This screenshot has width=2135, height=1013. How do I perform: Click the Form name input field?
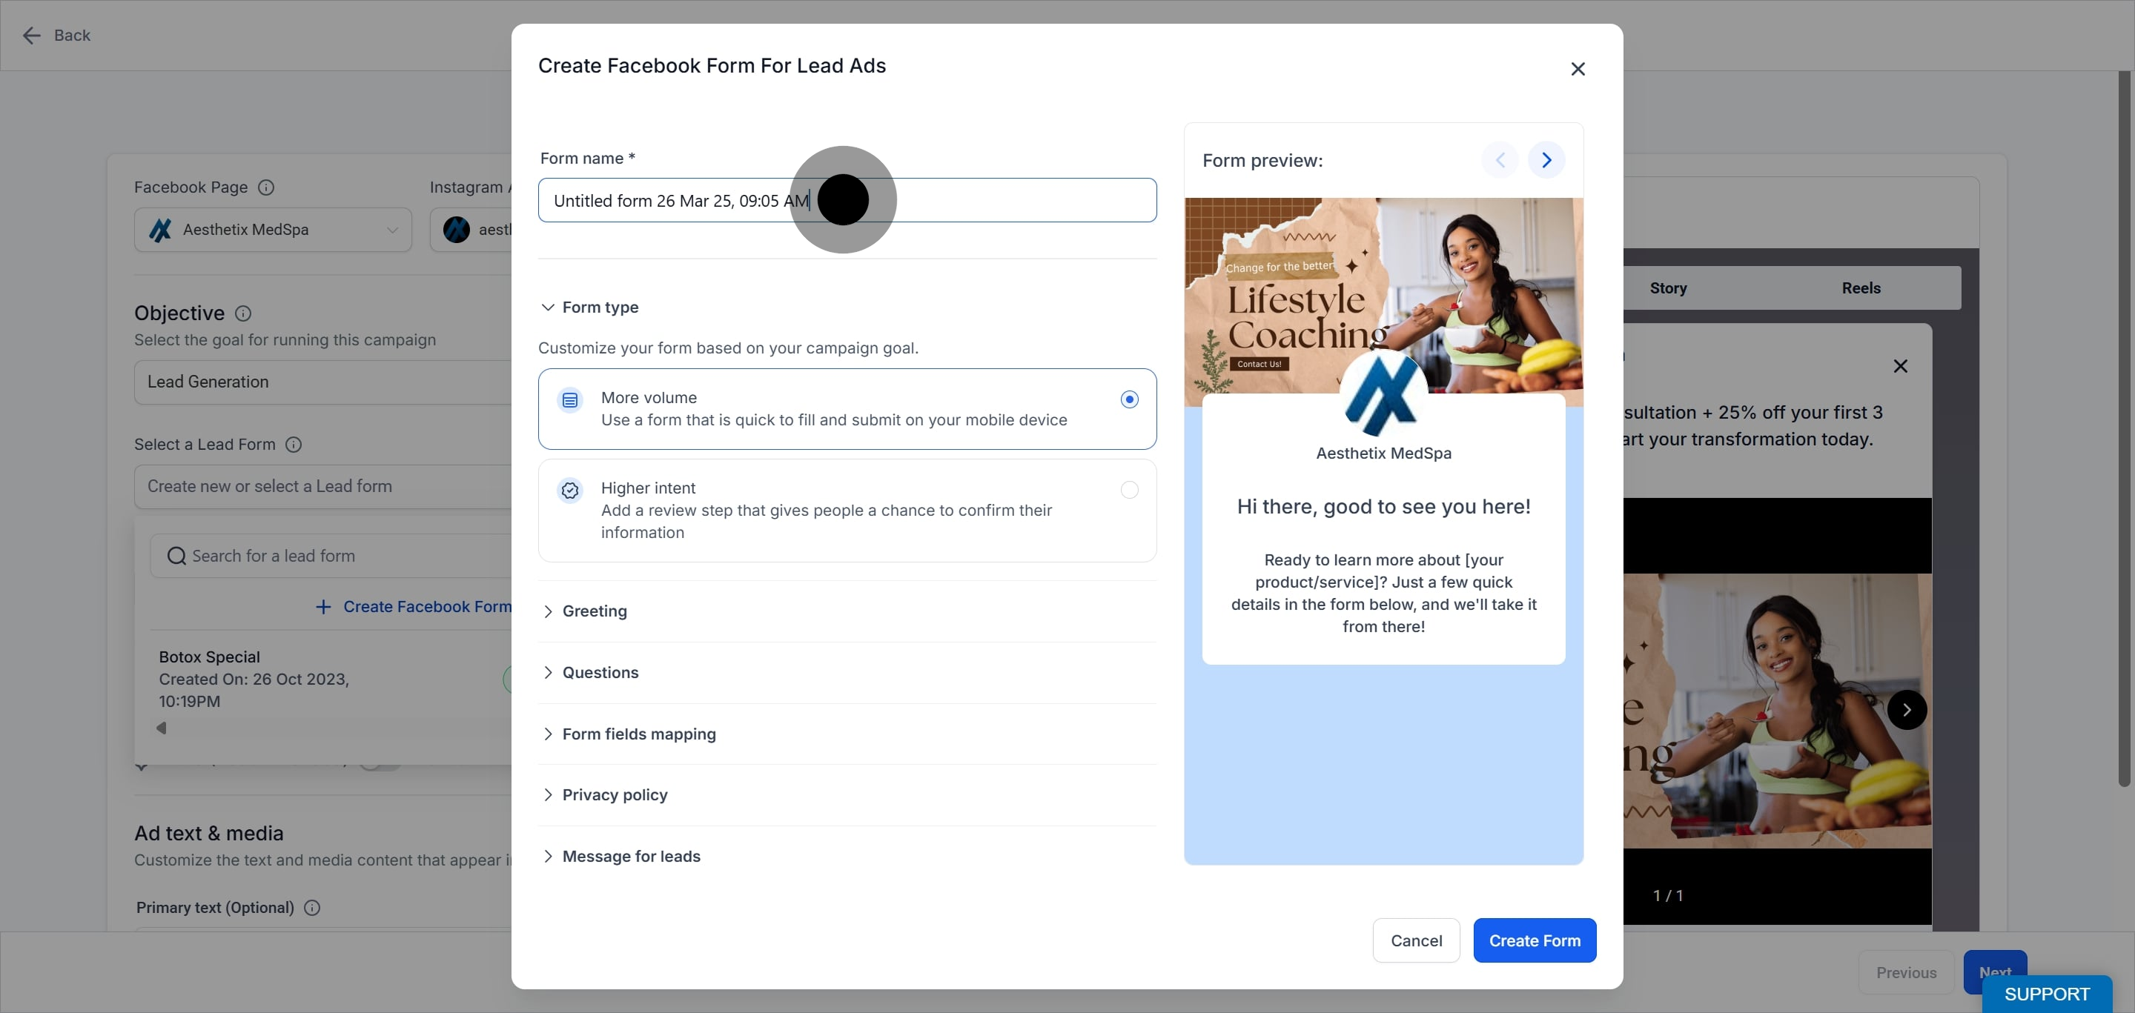click(847, 200)
